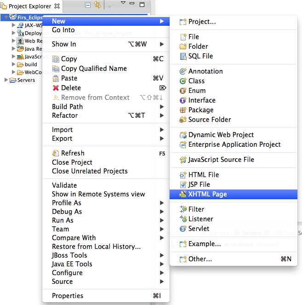This screenshot has height=305, width=302.
Task: Expand the Java Resources node
Action: pyautogui.click(x=13, y=48)
